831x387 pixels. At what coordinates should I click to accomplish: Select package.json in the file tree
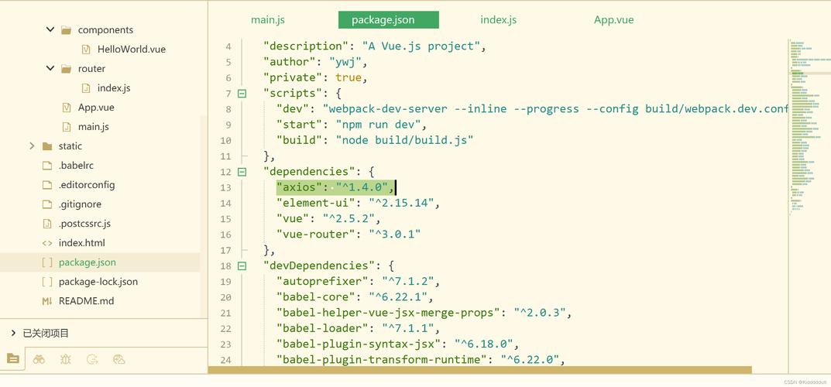pos(87,262)
